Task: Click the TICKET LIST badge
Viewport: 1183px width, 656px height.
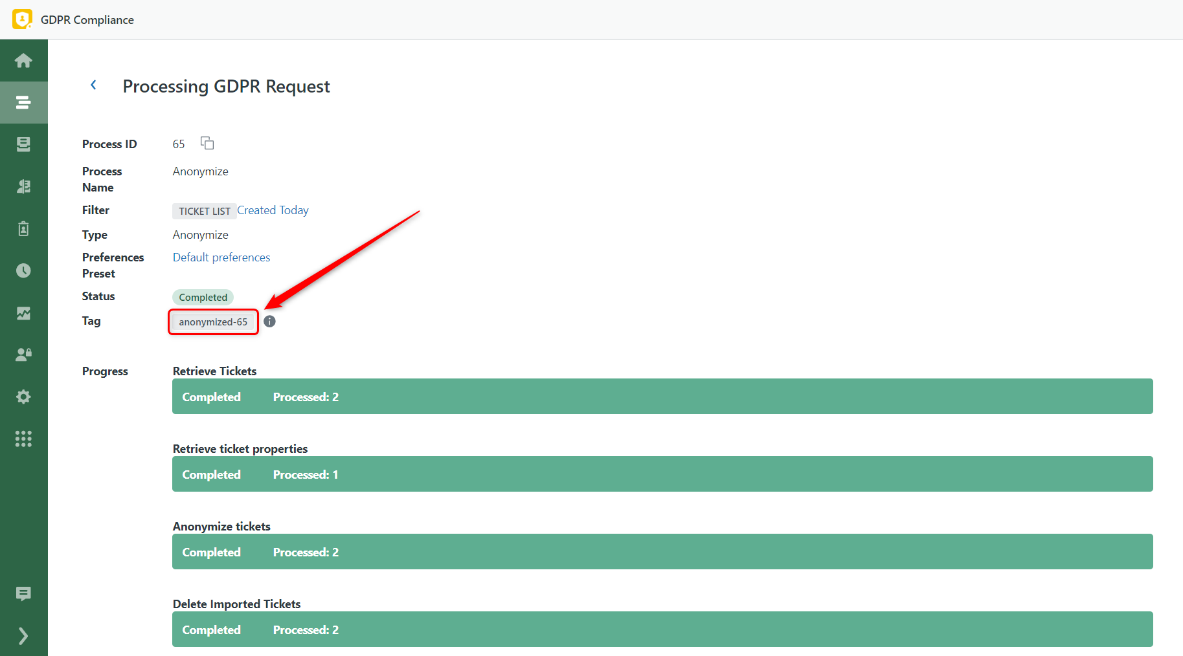Action: (205, 211)
